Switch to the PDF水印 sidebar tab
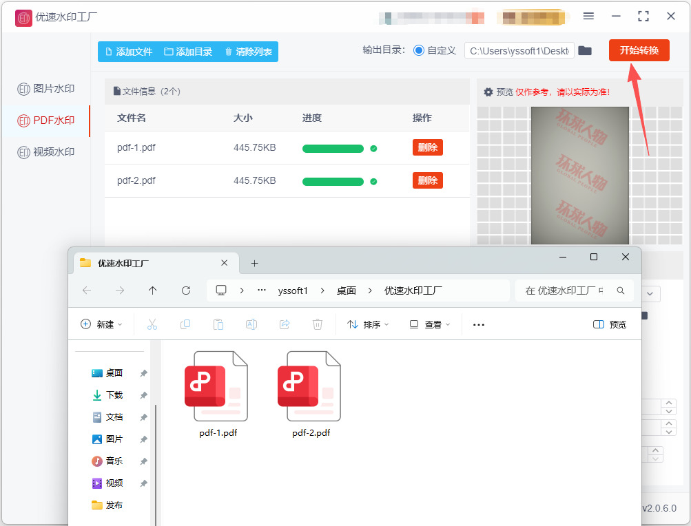691x526 pixels. (46, 120)
